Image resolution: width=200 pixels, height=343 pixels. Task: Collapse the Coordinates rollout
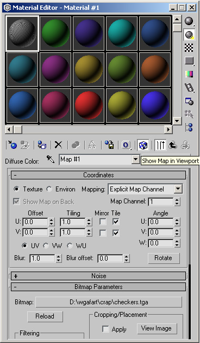[x=98, y=175]
